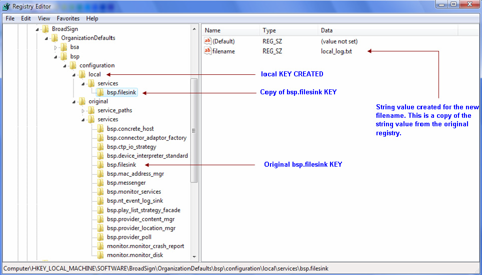Click the bsp.provider_poll folder icon
482x275 pixels.
point(100,237)
